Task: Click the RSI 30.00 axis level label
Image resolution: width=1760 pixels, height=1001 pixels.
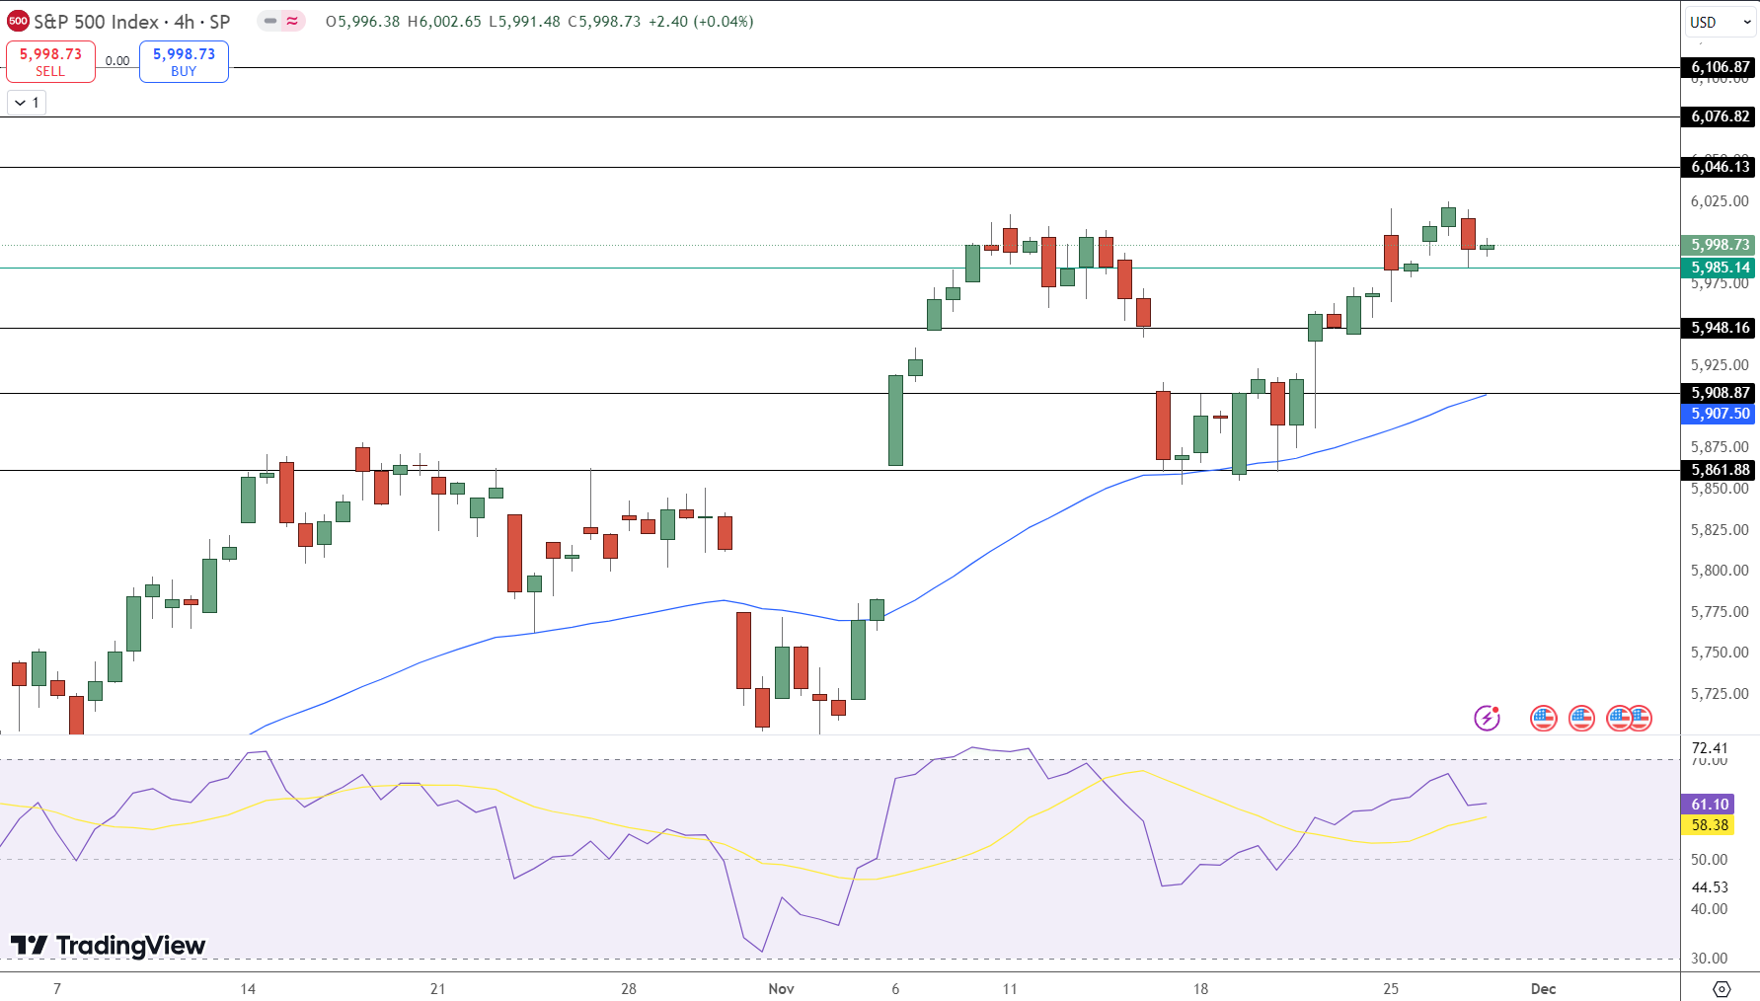Action: (1709, 959)
